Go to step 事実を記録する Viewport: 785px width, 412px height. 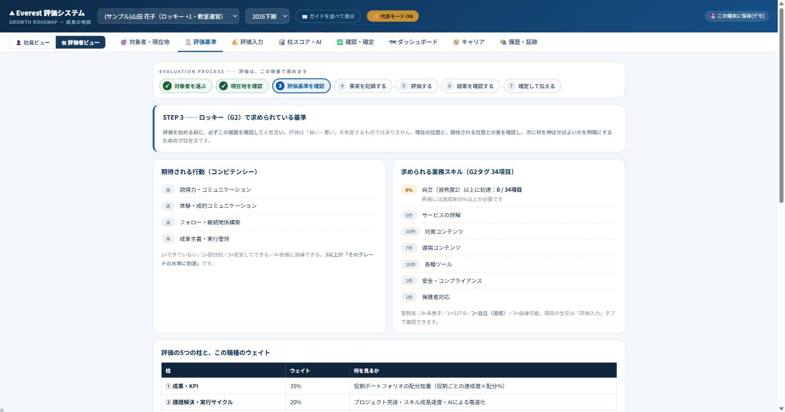pyautogui.click(x=363, y=86)
